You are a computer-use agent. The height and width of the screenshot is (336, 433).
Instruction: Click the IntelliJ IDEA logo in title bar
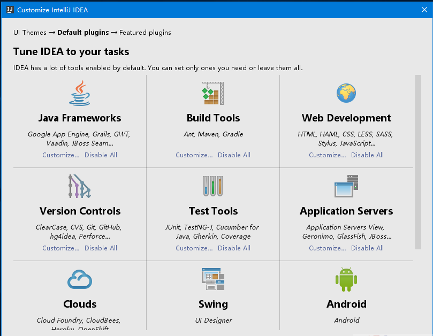click(x=10, y=10)
